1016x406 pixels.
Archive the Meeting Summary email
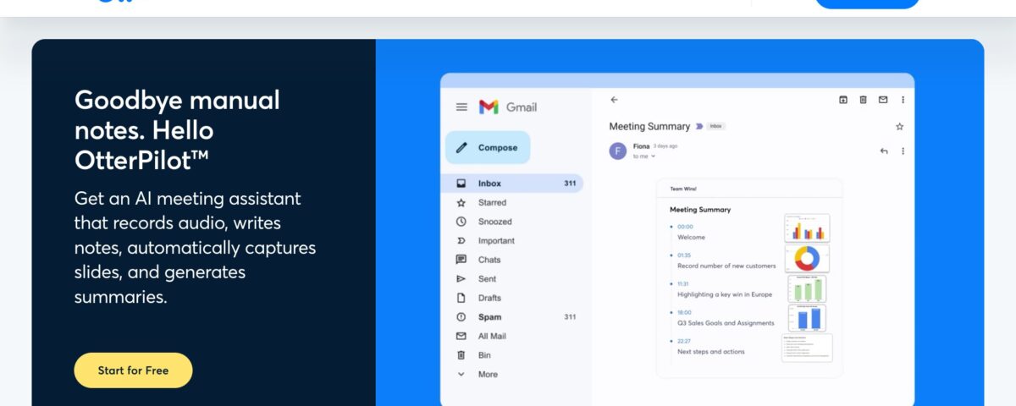(843, 100)
